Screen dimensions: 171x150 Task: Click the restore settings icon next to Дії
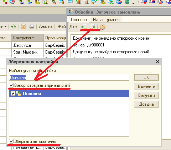84,26
